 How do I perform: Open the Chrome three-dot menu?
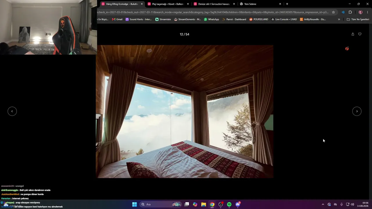click(x=368, y=12)
